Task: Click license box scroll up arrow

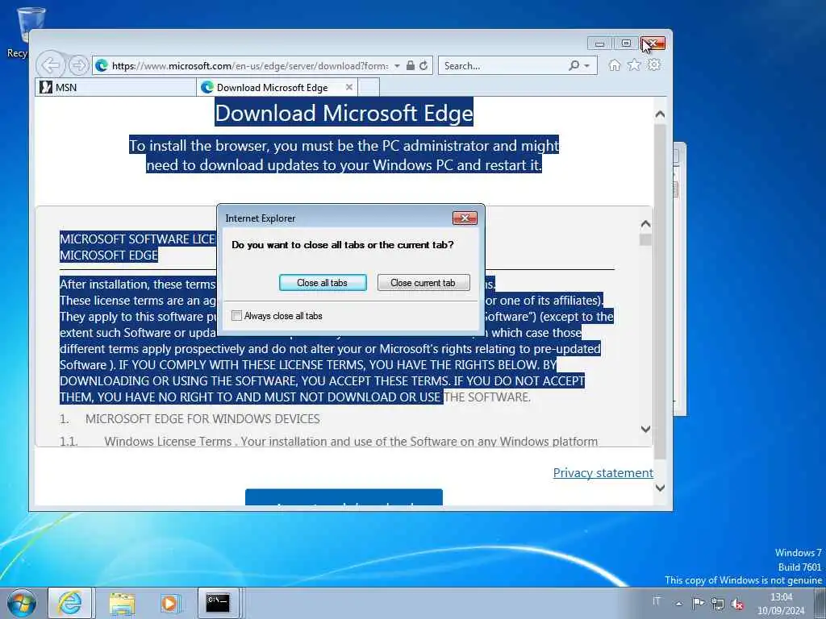Action: (645, 224)
